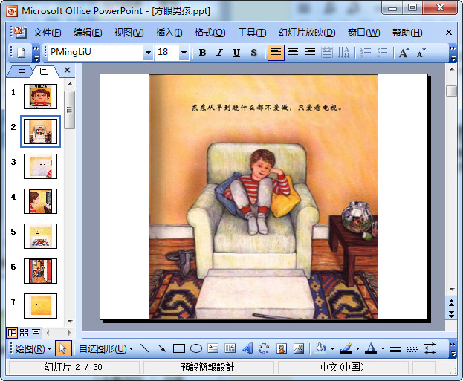Open the font name PMingLiU dropdown
Viewport: 463px width, 381px height.
pyautogui.click(x=148, y=53)
